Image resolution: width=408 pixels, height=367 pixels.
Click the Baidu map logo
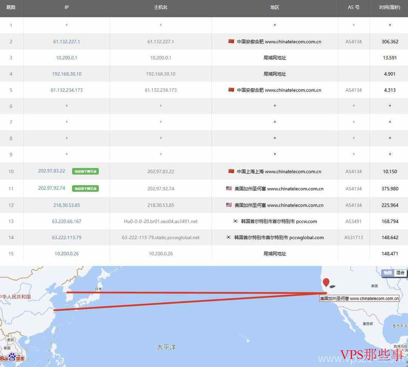pos(12,358)
